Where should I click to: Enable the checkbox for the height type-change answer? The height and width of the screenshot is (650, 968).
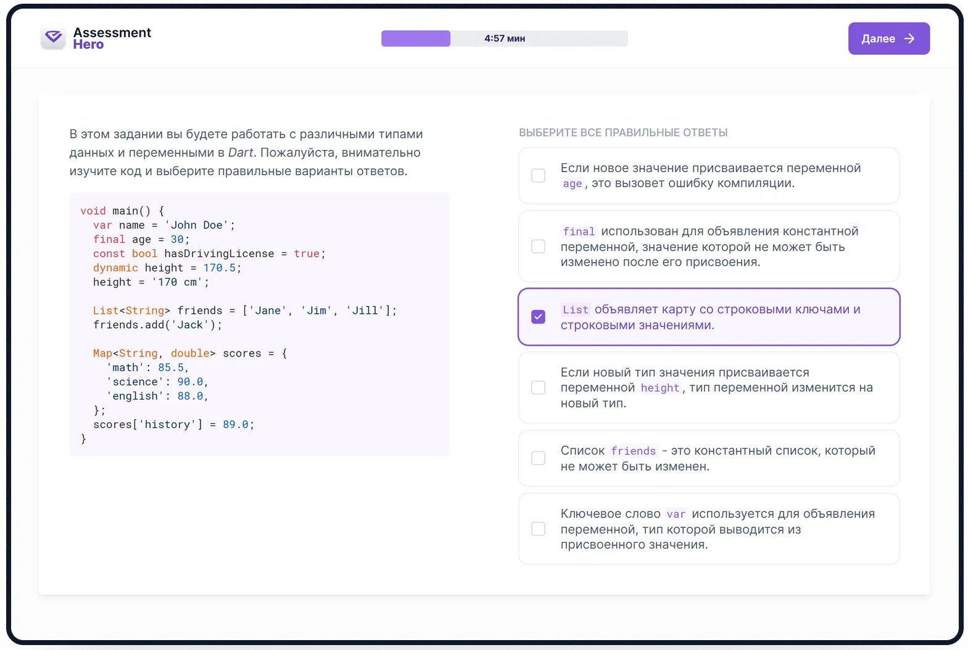pos(538,388)
